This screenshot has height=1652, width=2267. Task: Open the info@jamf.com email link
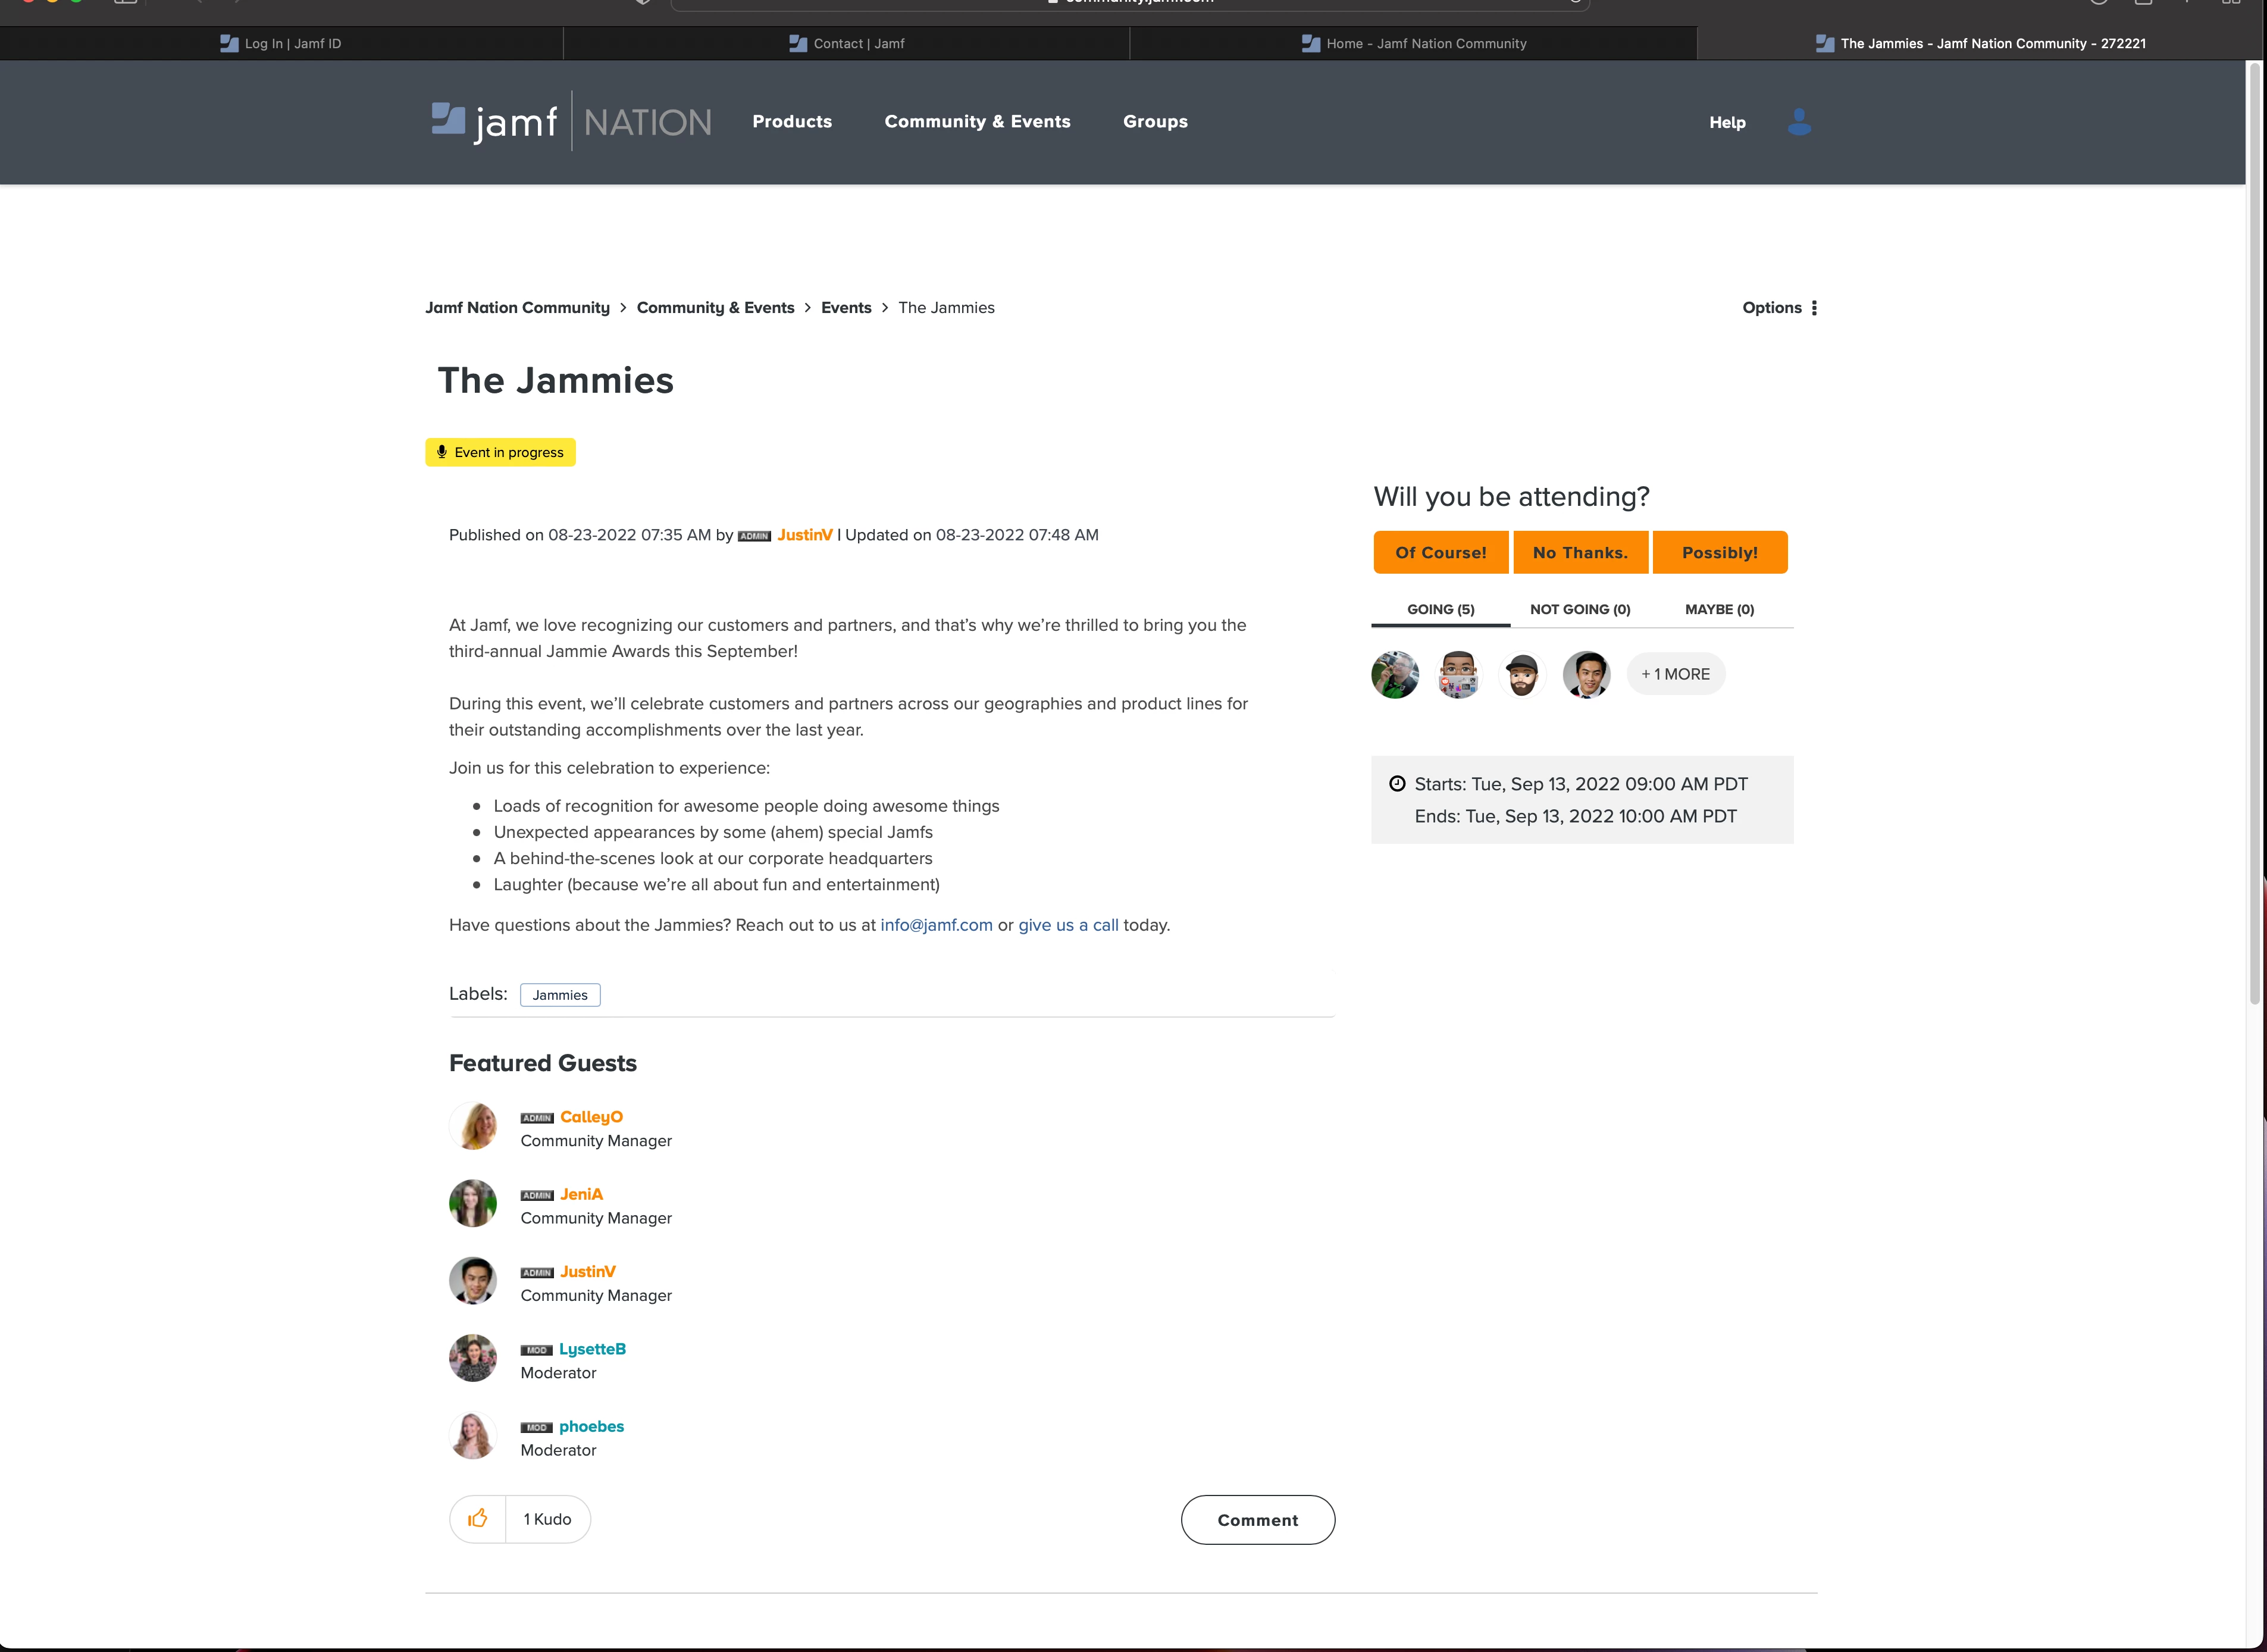tap(935, 926)
